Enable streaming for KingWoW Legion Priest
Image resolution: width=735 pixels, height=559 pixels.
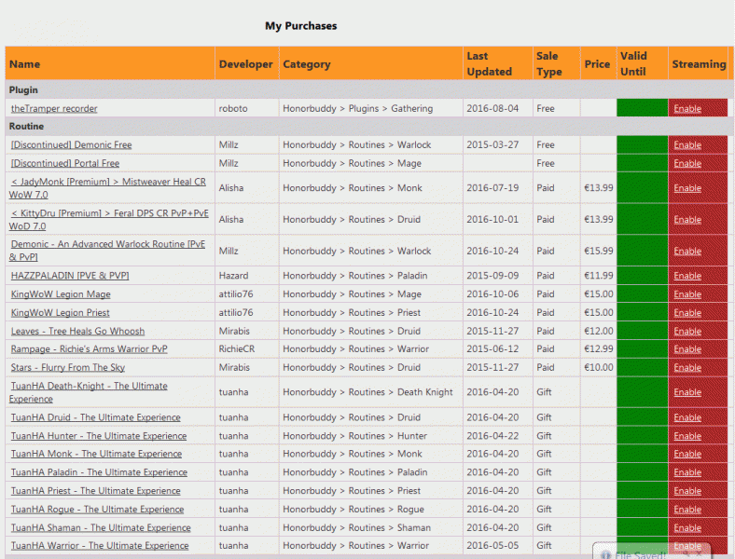[x=687, y=313]
